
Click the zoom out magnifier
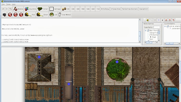21,15
